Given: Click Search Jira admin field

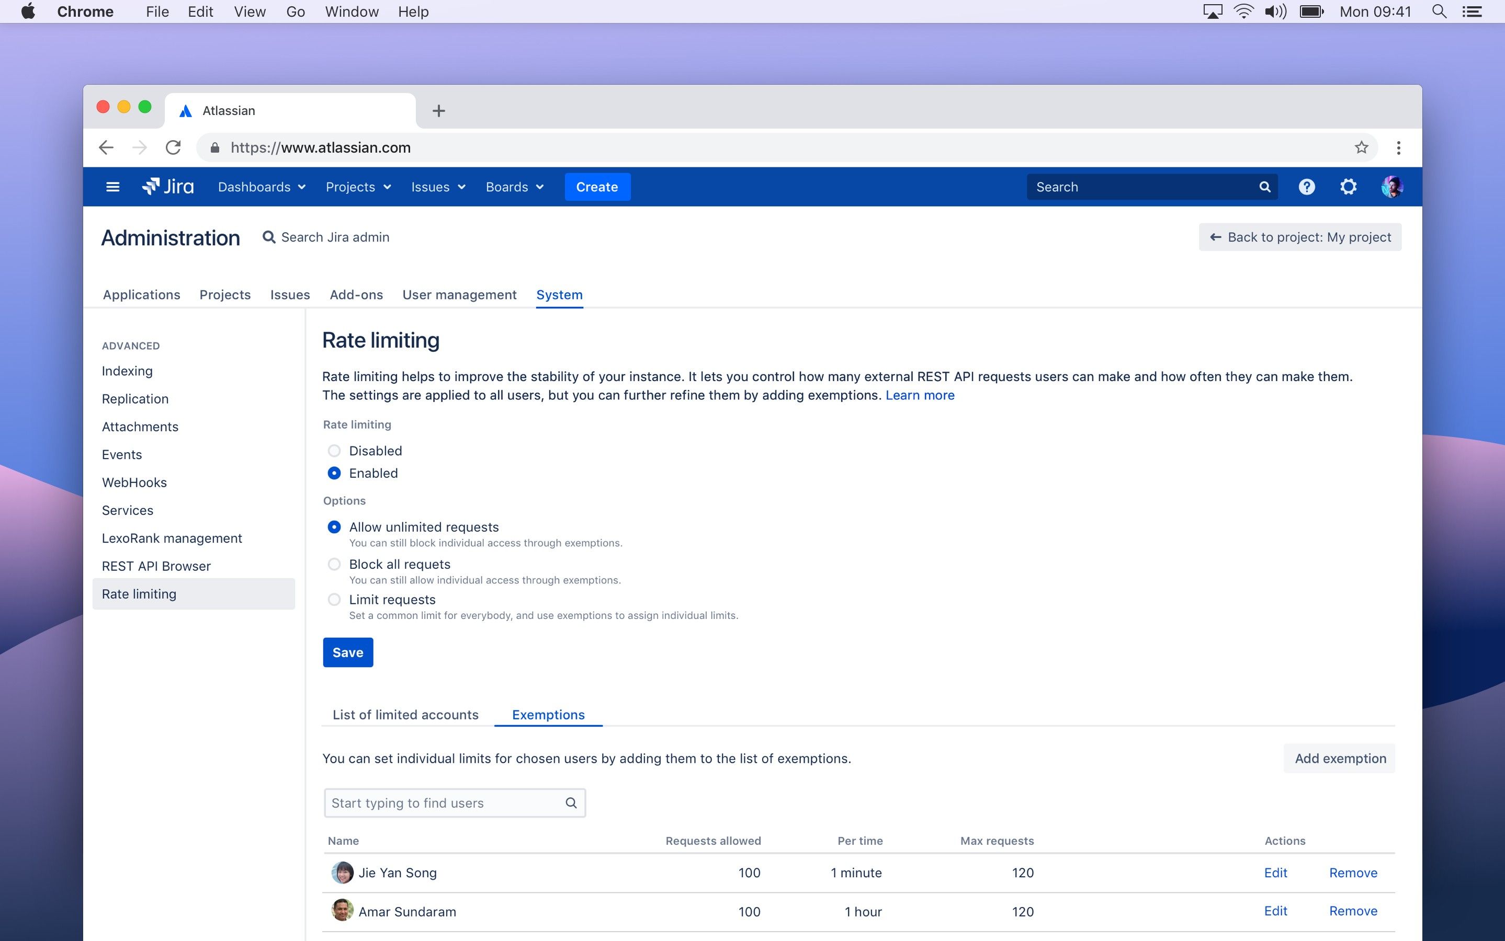Looking at the screenshot, I should click(326, 237).
